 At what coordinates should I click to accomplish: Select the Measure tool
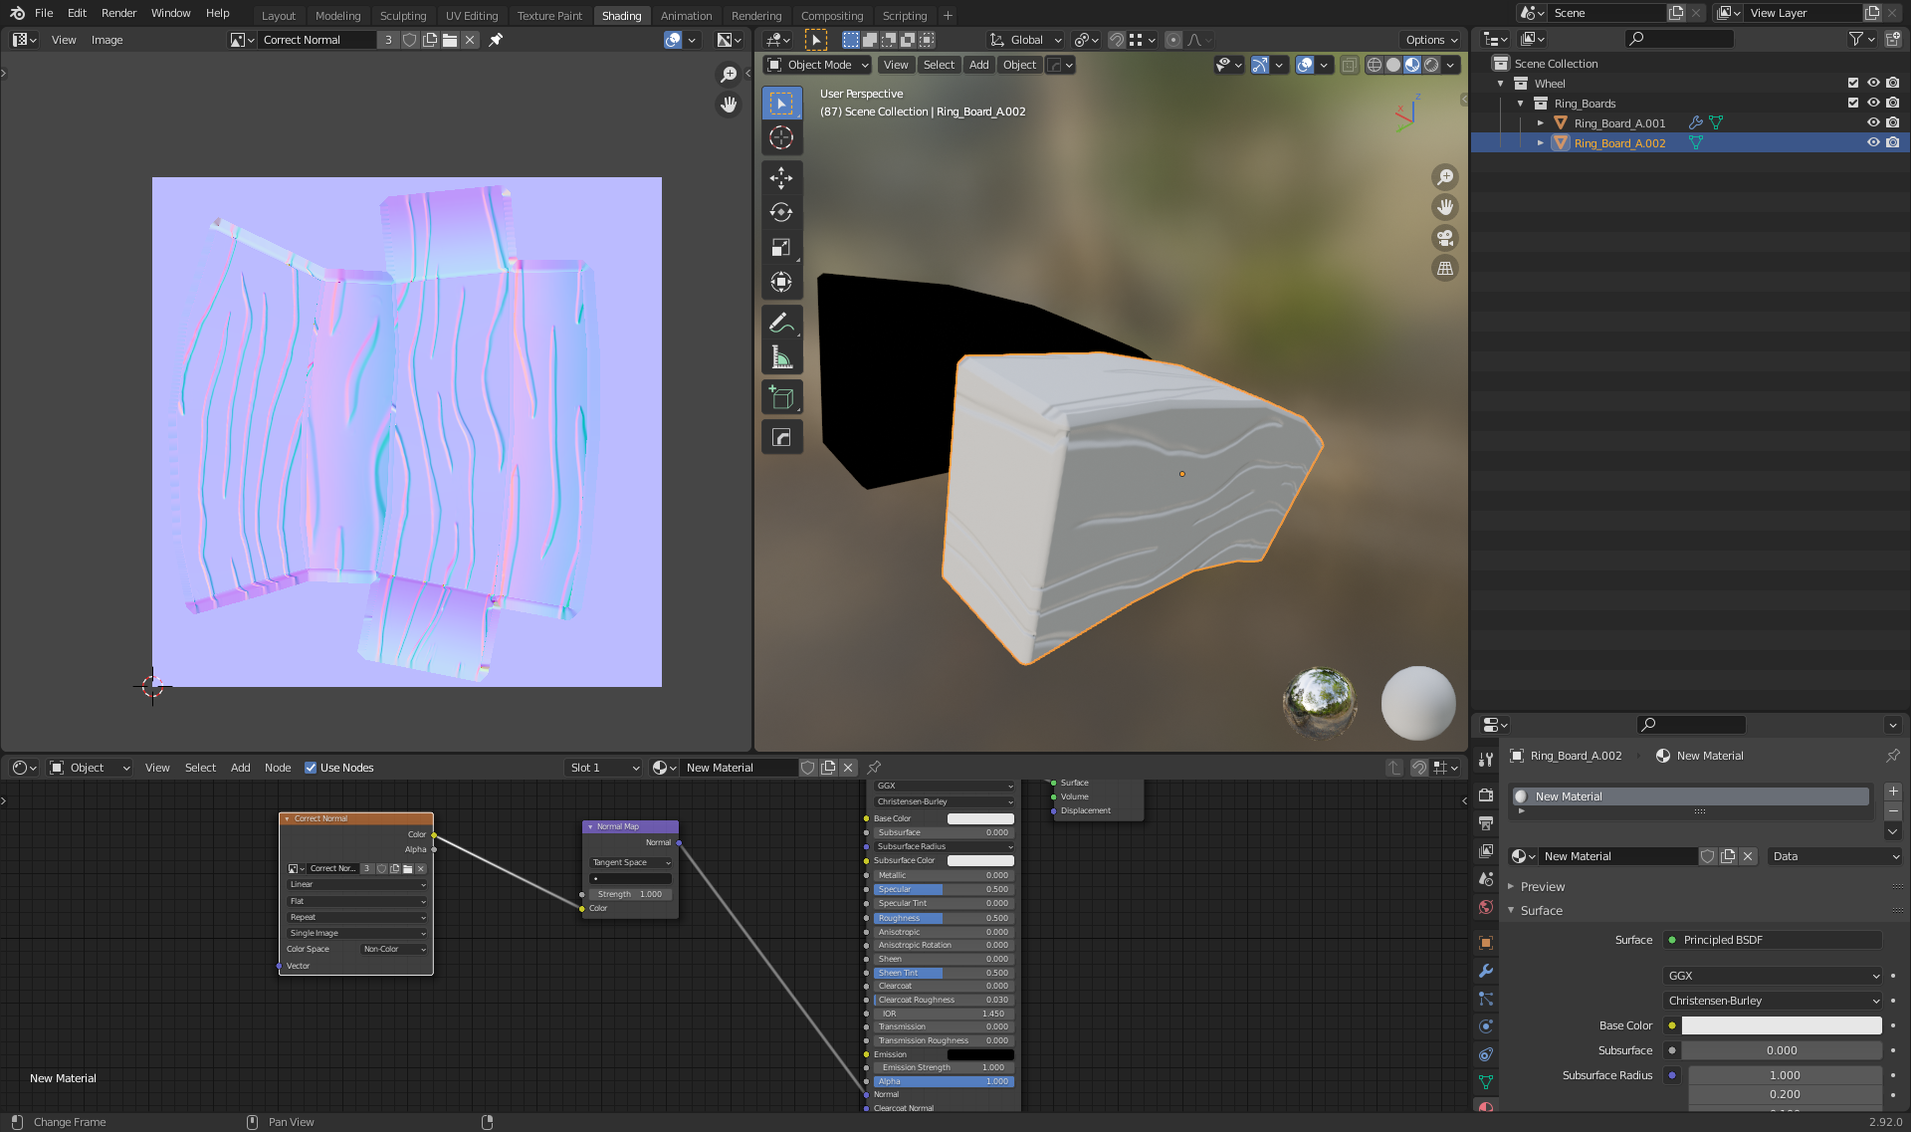point(781,357)
